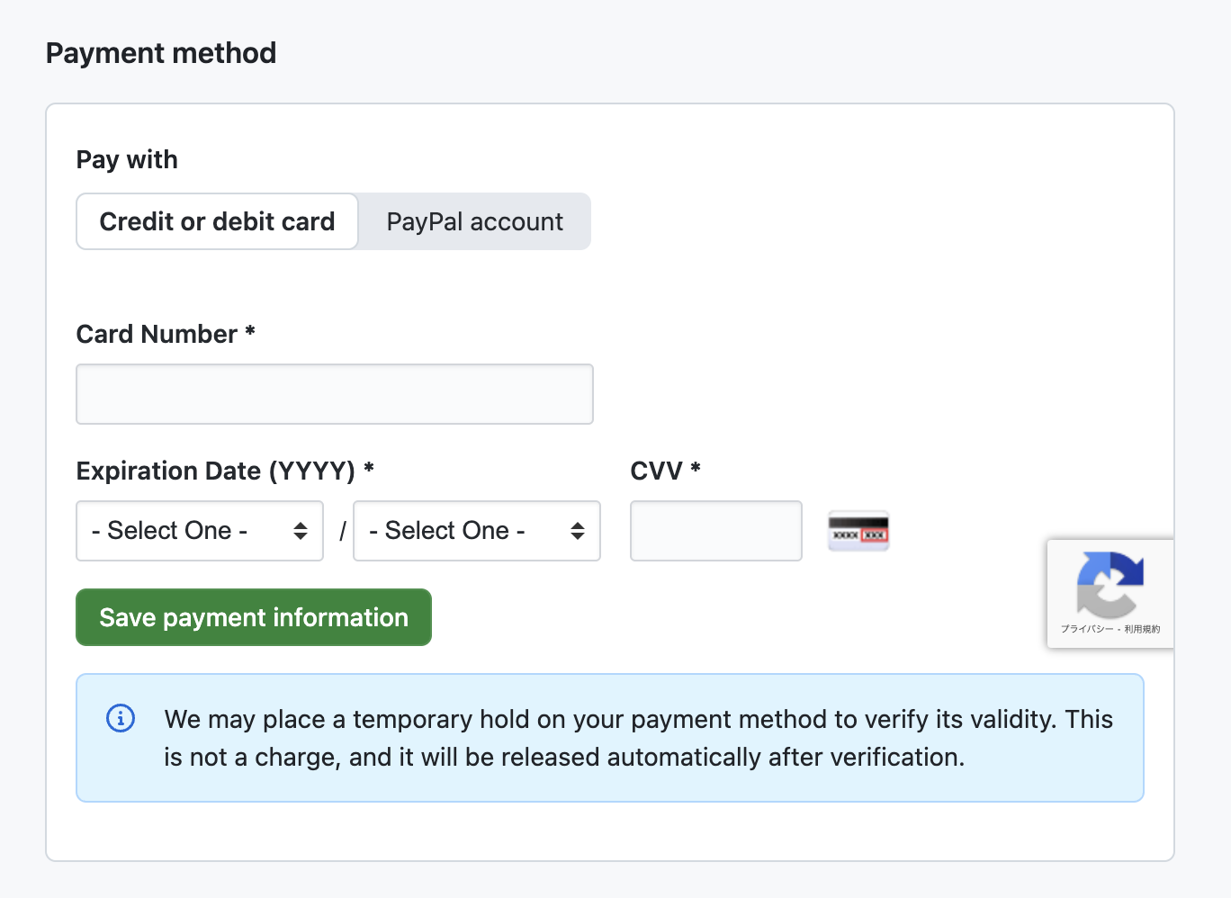Switch to PayPal account tab
This screenshot has width=1231, height=898.
click(474, 221)
